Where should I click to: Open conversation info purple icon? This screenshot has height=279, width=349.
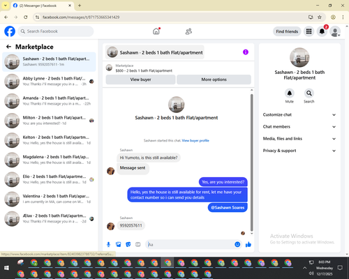point(246,52)
